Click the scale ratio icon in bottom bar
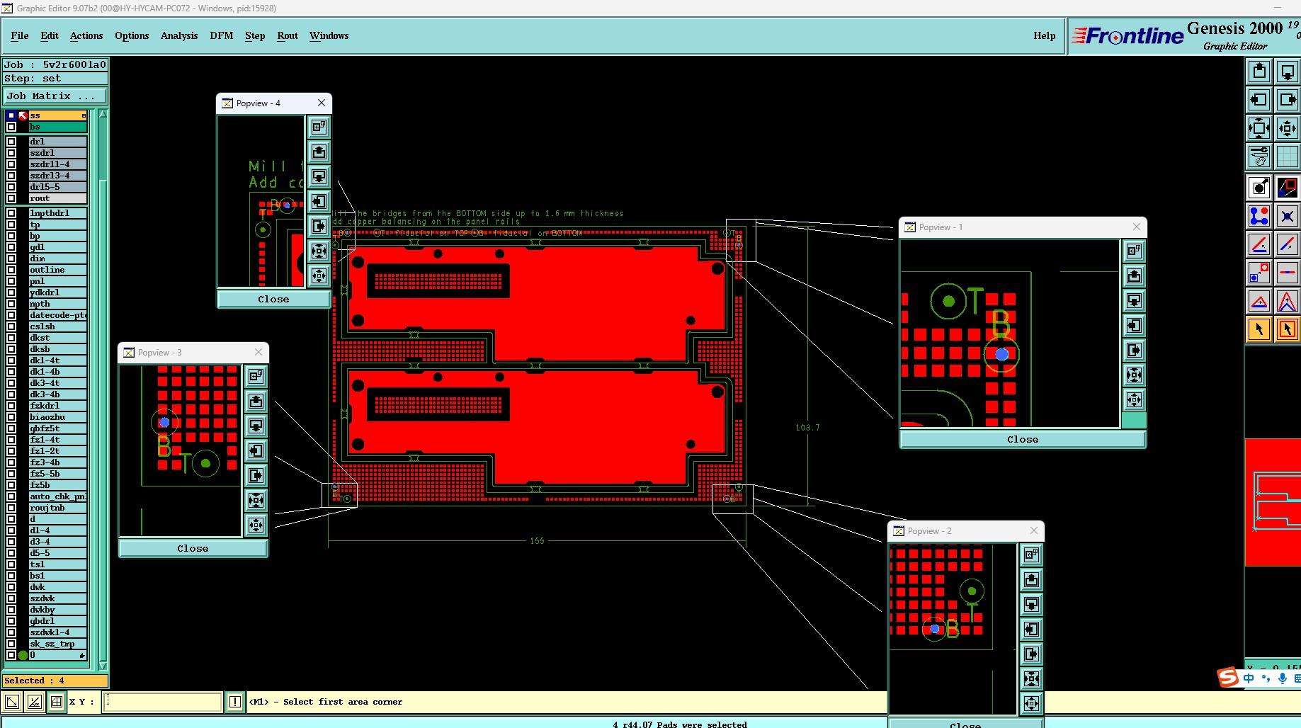 click(34, 702)
